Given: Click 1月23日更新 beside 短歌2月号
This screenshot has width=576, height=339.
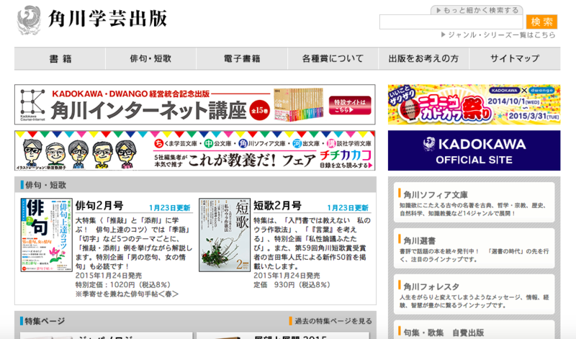Looking at the screenshot, I should [x=348, y=208].
